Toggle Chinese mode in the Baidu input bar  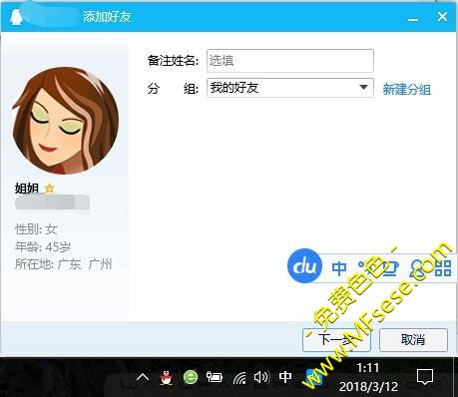339,268
